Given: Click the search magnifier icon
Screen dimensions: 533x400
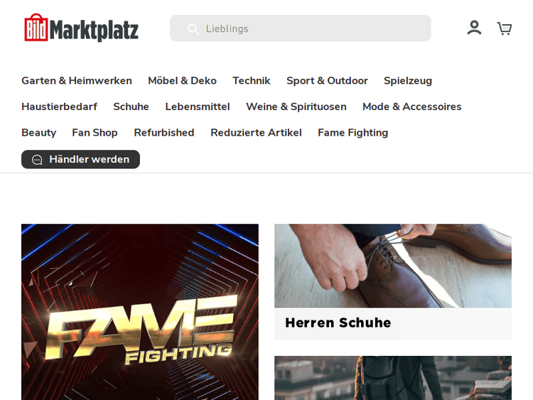Looking at the screenshot, I should pyautogui.click(x=193, y=29).
